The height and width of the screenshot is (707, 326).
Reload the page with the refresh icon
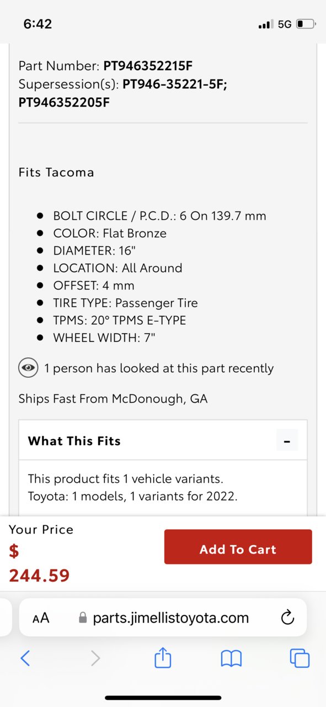click(x=287, y=618)
